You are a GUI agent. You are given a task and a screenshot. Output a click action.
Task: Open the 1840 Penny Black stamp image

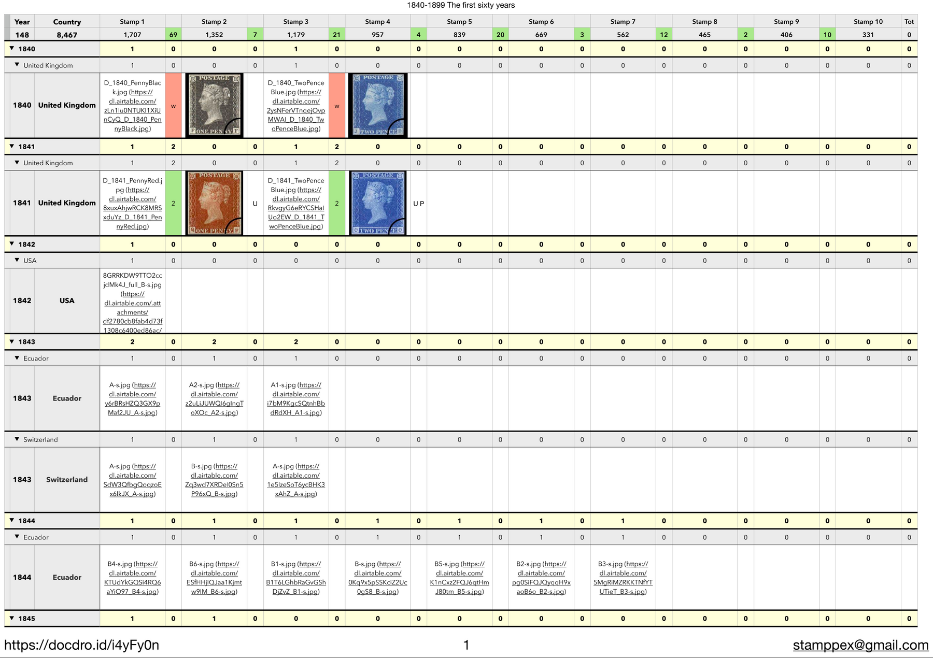click(x=214, y=105)
